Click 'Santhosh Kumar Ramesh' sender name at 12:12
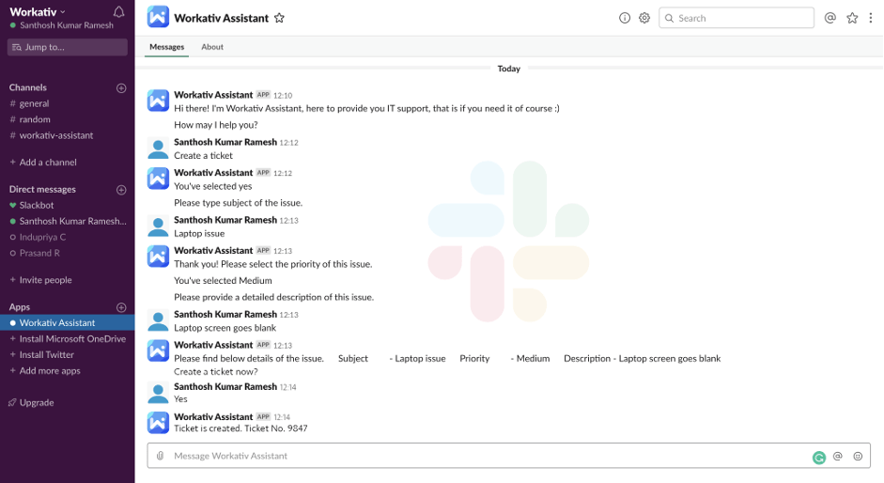The height and width of the screenshot is (483, 884). coord(225,142)
